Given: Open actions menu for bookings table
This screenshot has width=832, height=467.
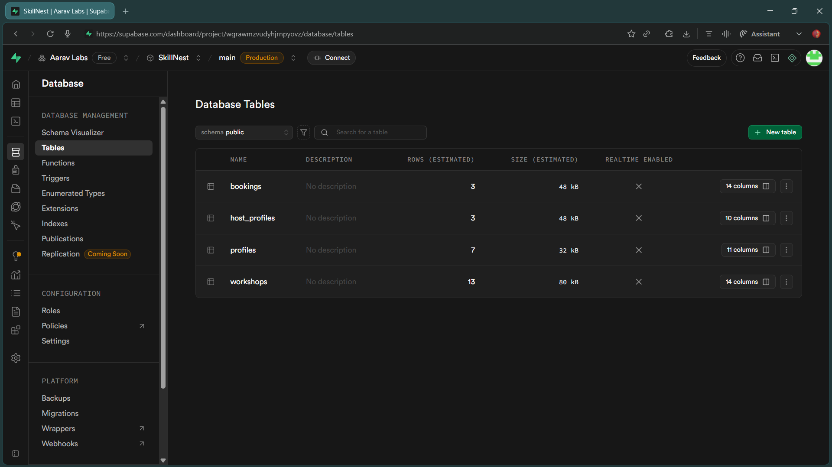Looking at the screenshot, I should coord(786,186).
